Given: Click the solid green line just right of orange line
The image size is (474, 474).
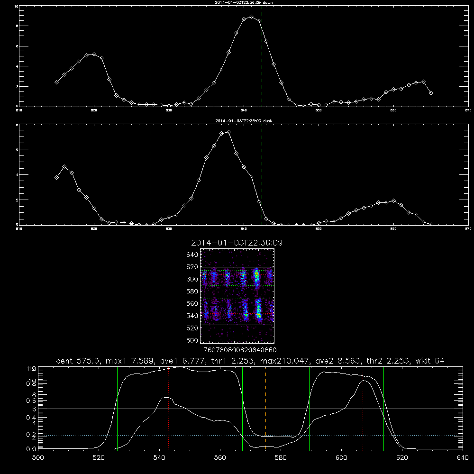Looking at the screenshot, I should click(309, 409).
